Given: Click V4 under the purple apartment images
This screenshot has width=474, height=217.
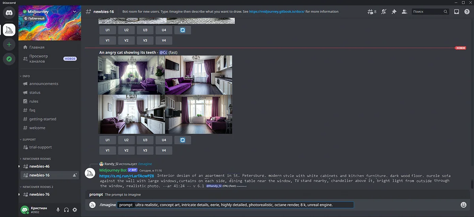Looking at the screenshot, I should click(x=164, y=150).
